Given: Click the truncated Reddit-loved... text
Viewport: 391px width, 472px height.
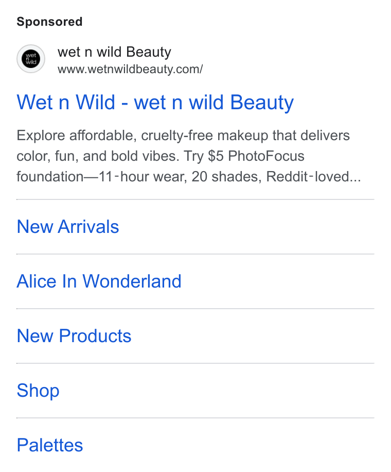Looking at the screenshot, I should pyautogui.click(x=313, y=176).
